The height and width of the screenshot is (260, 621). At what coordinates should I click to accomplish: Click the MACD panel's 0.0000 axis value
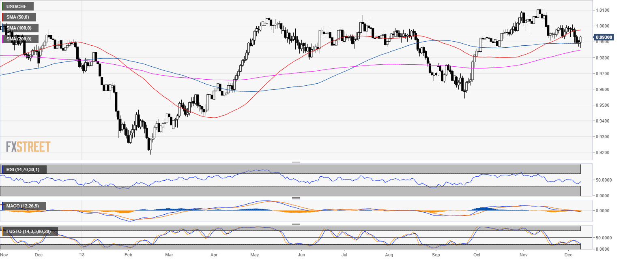tap(604, 211)
